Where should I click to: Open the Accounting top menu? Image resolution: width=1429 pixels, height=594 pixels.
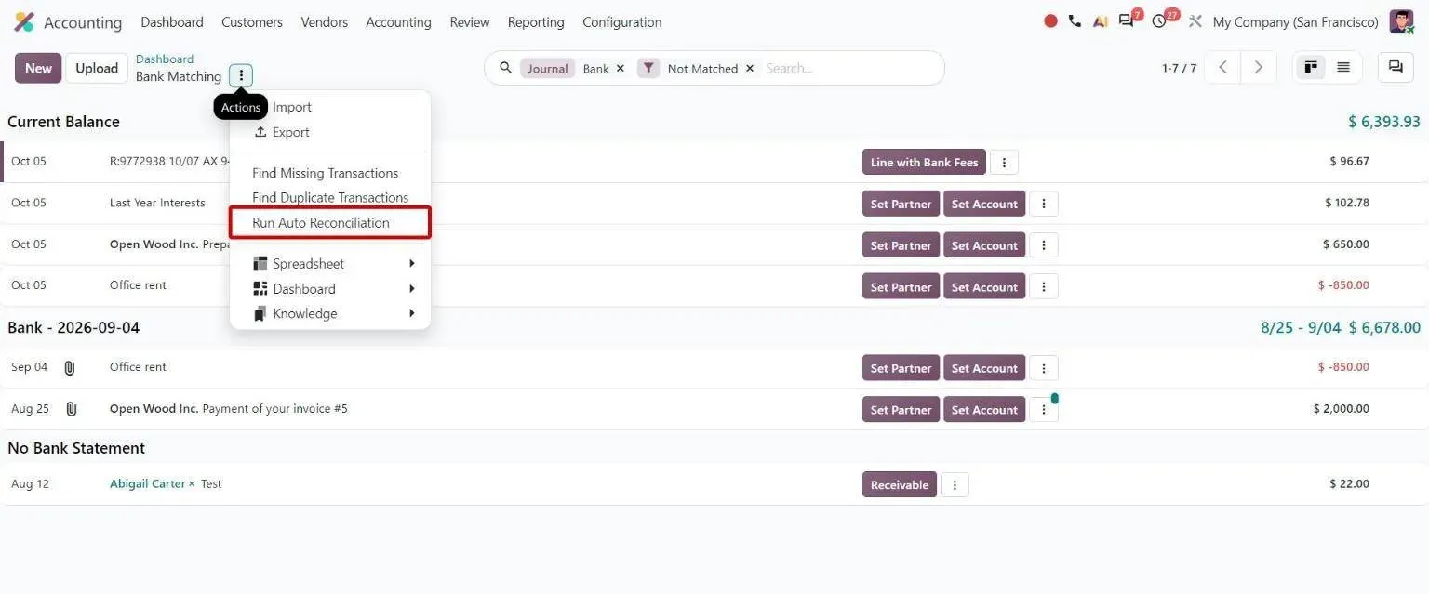click(398, 21)
